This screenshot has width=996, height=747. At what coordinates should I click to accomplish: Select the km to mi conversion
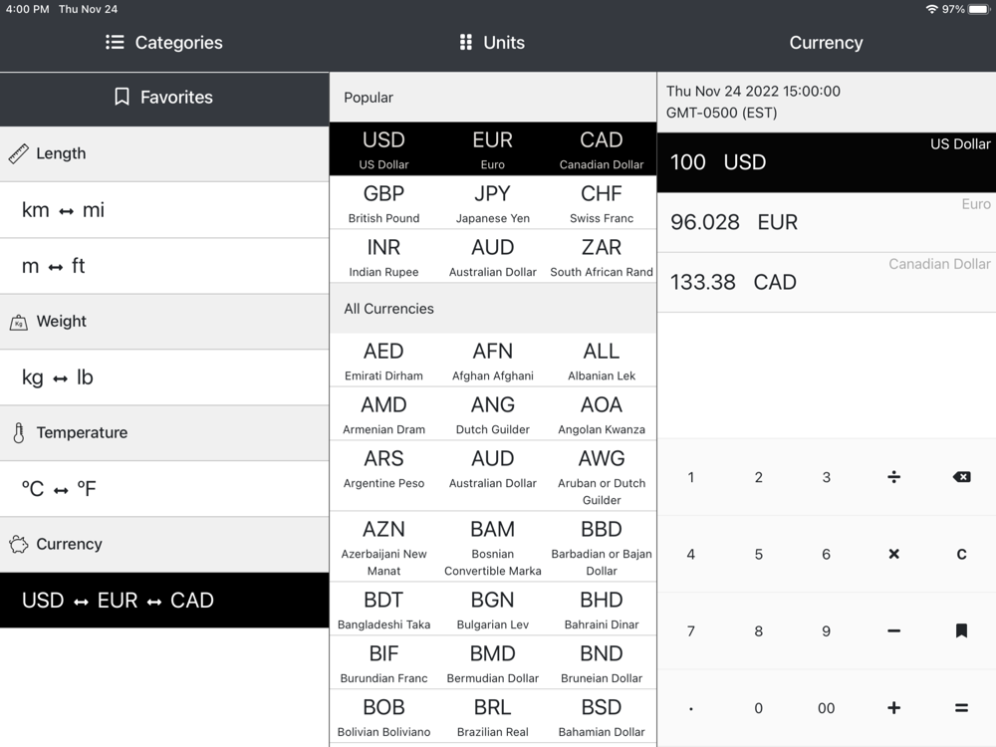164,210
